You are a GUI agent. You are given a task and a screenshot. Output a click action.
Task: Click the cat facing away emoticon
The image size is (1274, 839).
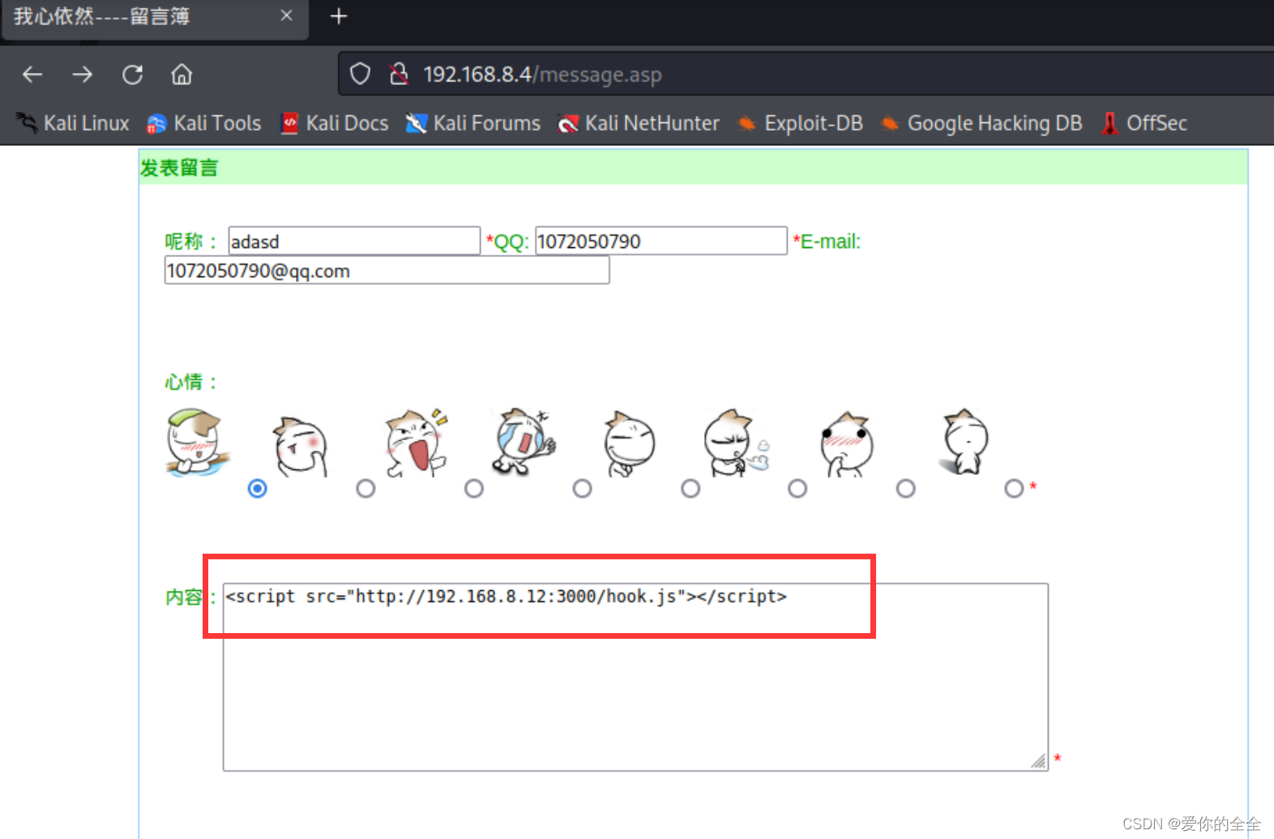(x=964, y=441)
